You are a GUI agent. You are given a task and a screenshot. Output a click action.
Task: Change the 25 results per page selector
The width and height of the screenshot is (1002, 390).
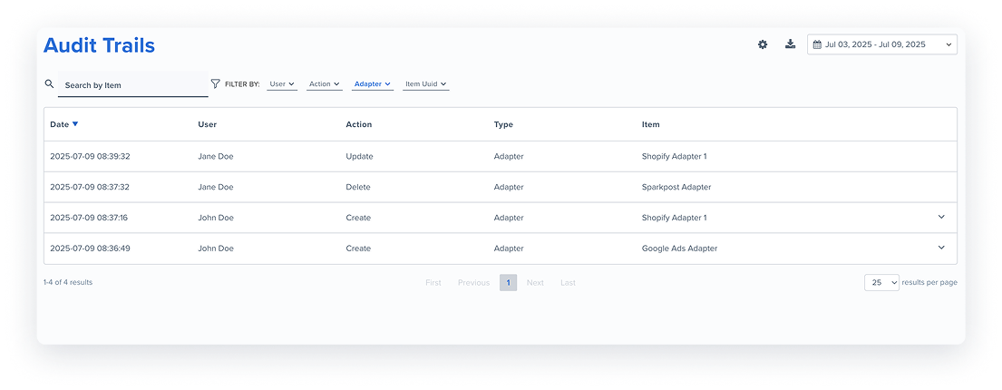tap(882, 283)
